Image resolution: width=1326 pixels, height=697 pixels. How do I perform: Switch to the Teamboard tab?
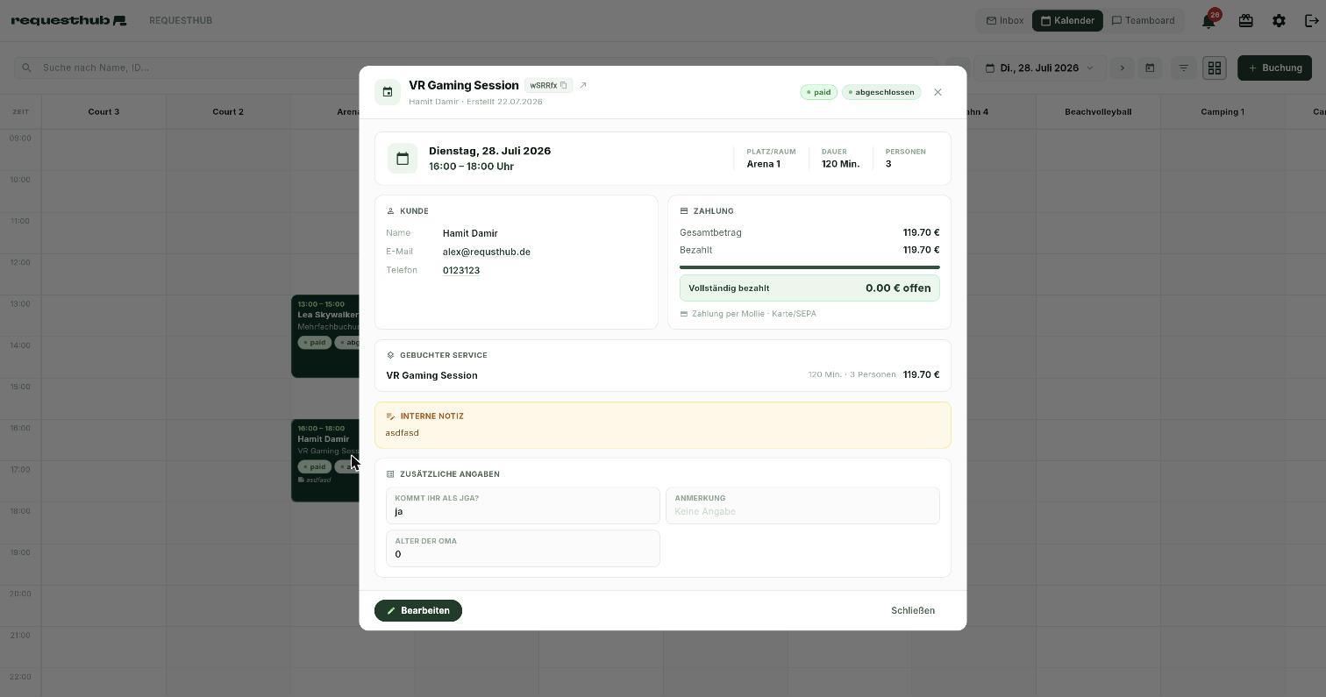[1143, 21]
